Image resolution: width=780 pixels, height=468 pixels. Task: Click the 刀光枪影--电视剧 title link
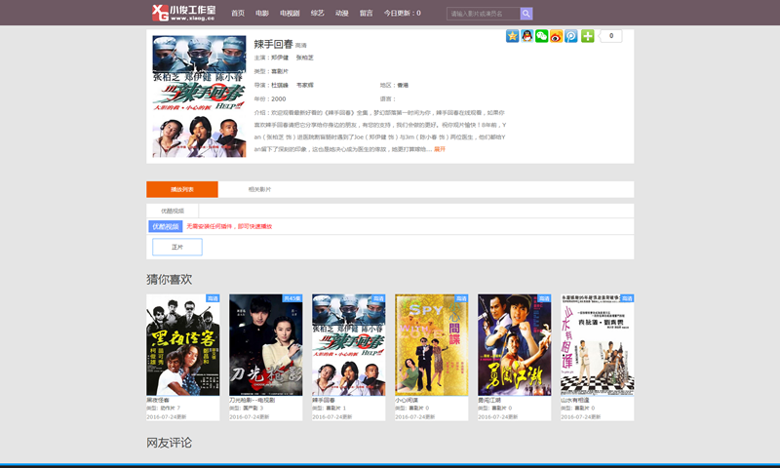[x=253, y=401]
